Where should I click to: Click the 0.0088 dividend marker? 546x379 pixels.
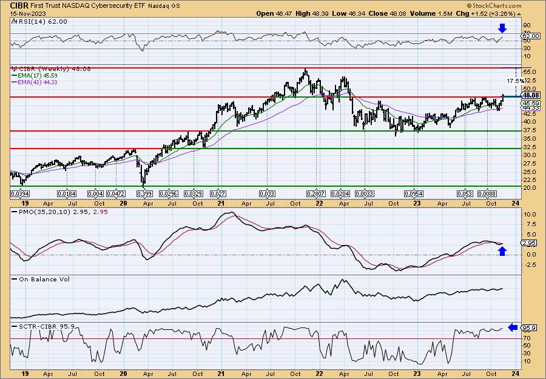487,194
